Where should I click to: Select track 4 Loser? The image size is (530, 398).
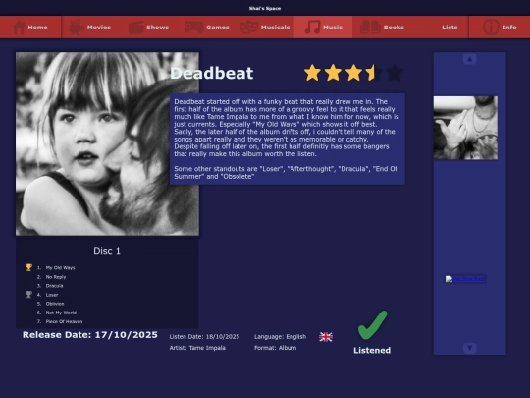pyautogui.click(x=52, y=295)
